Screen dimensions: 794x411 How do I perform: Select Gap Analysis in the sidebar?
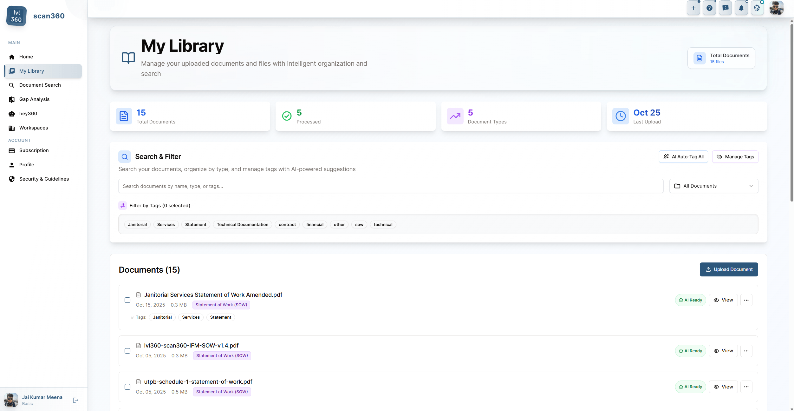34,99
